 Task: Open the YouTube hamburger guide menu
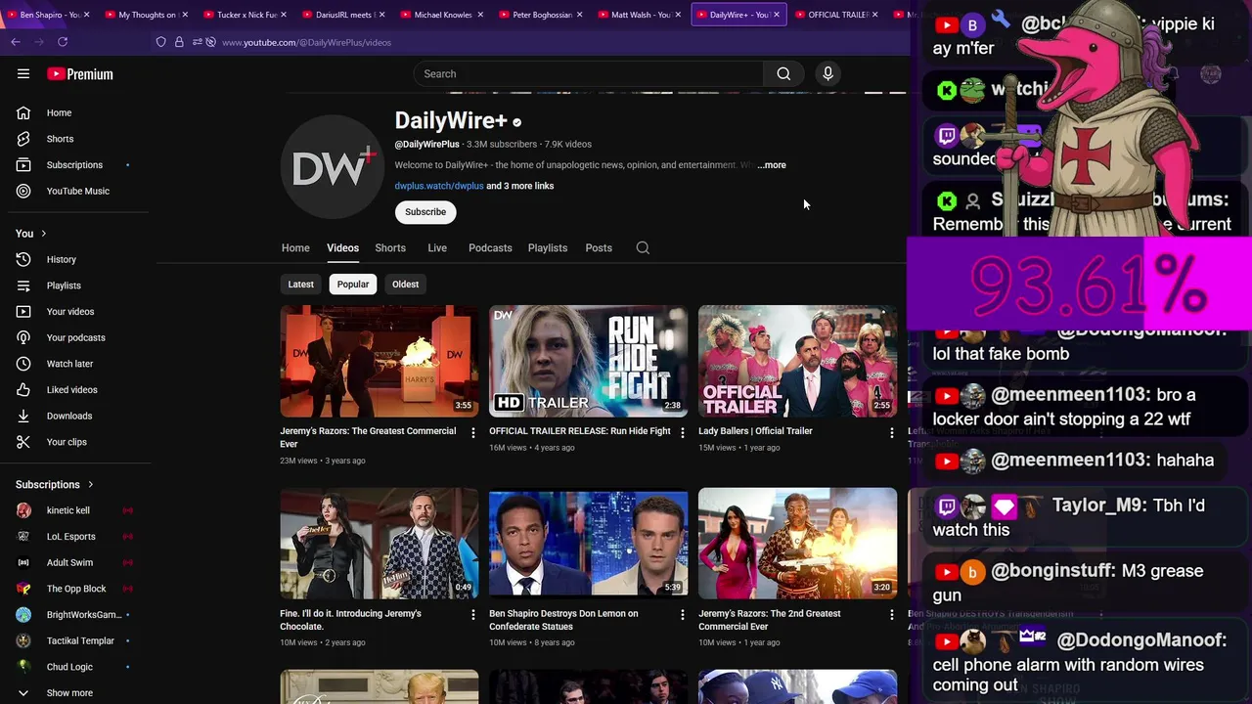(23, 73)
